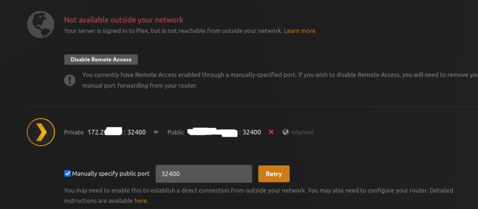This screenshot has width=478, height=209.
Task: Retry the remote access connection
Action: [274, 174]
